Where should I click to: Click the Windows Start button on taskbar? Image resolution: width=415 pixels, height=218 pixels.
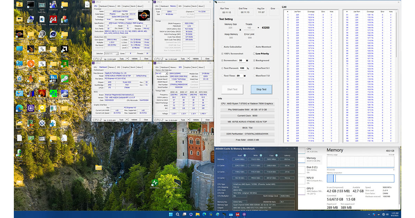click(171, 215)
